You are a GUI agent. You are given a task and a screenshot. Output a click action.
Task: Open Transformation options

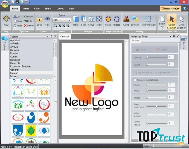(x=148, y=21)
